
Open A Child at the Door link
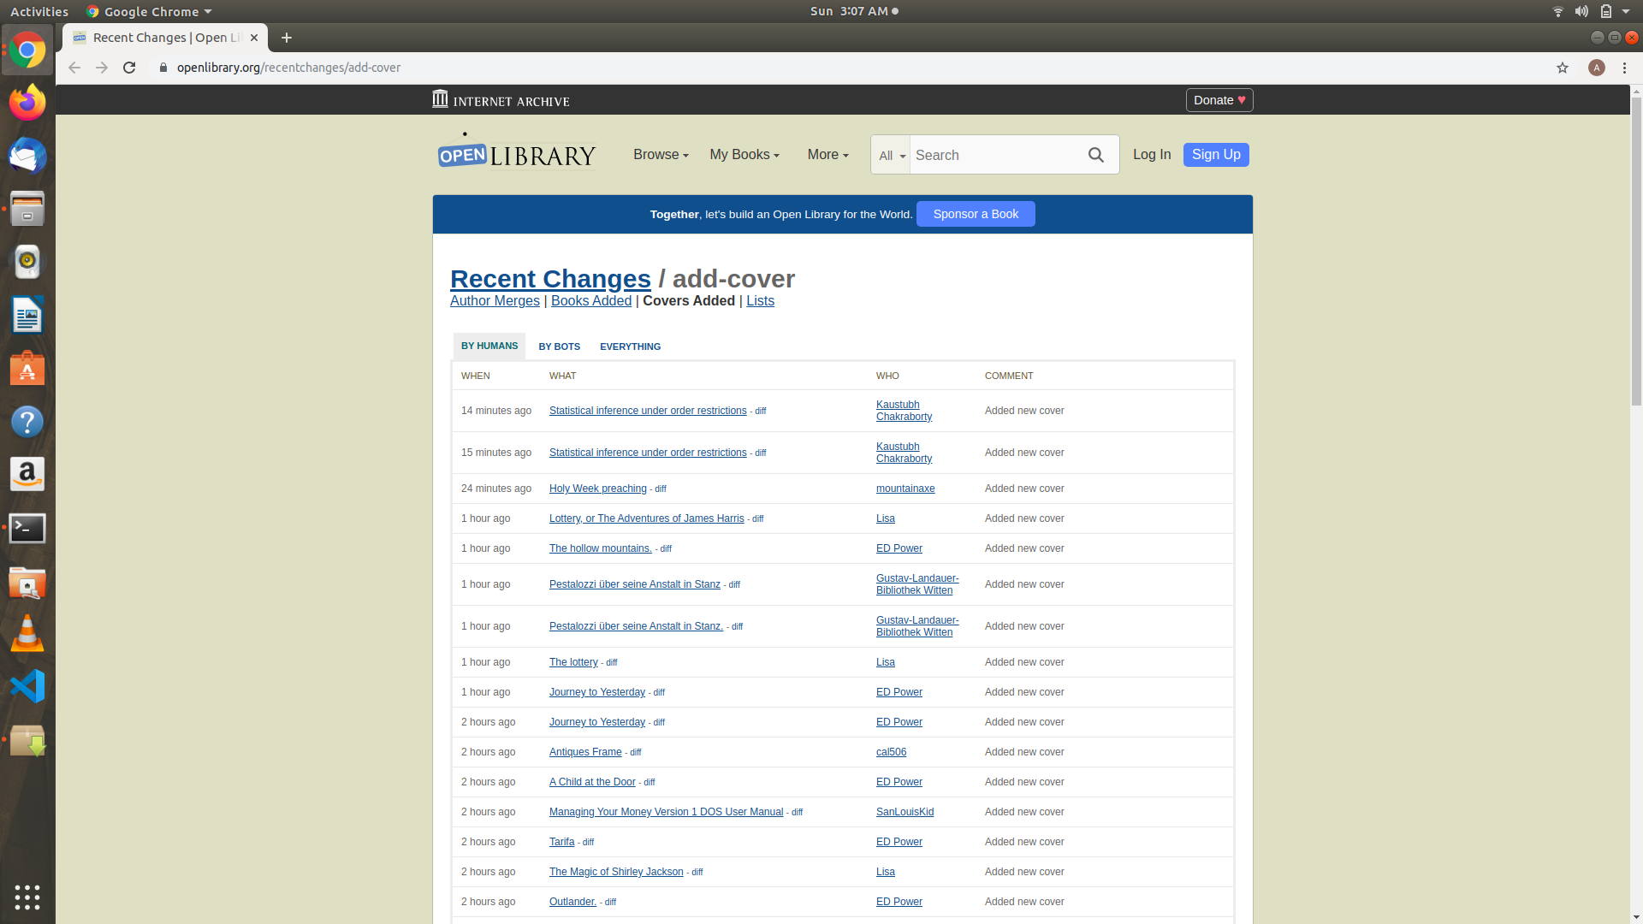[x=592, y=782]
